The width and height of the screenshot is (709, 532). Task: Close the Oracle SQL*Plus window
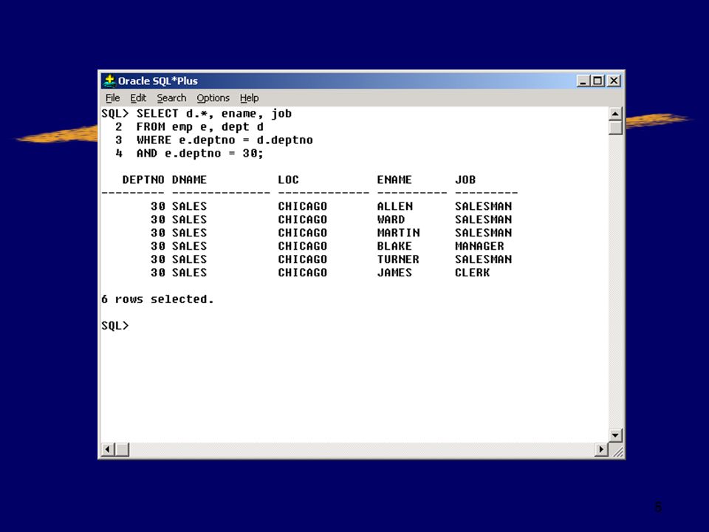pos(614,81)
